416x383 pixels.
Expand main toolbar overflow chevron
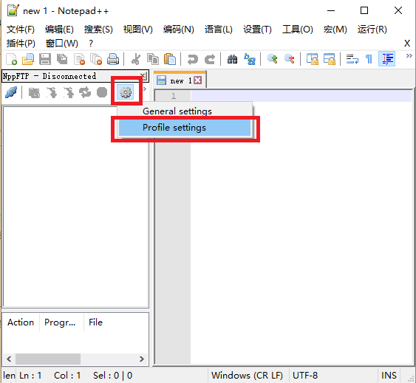pyautogui.click(x=409, y=55)
